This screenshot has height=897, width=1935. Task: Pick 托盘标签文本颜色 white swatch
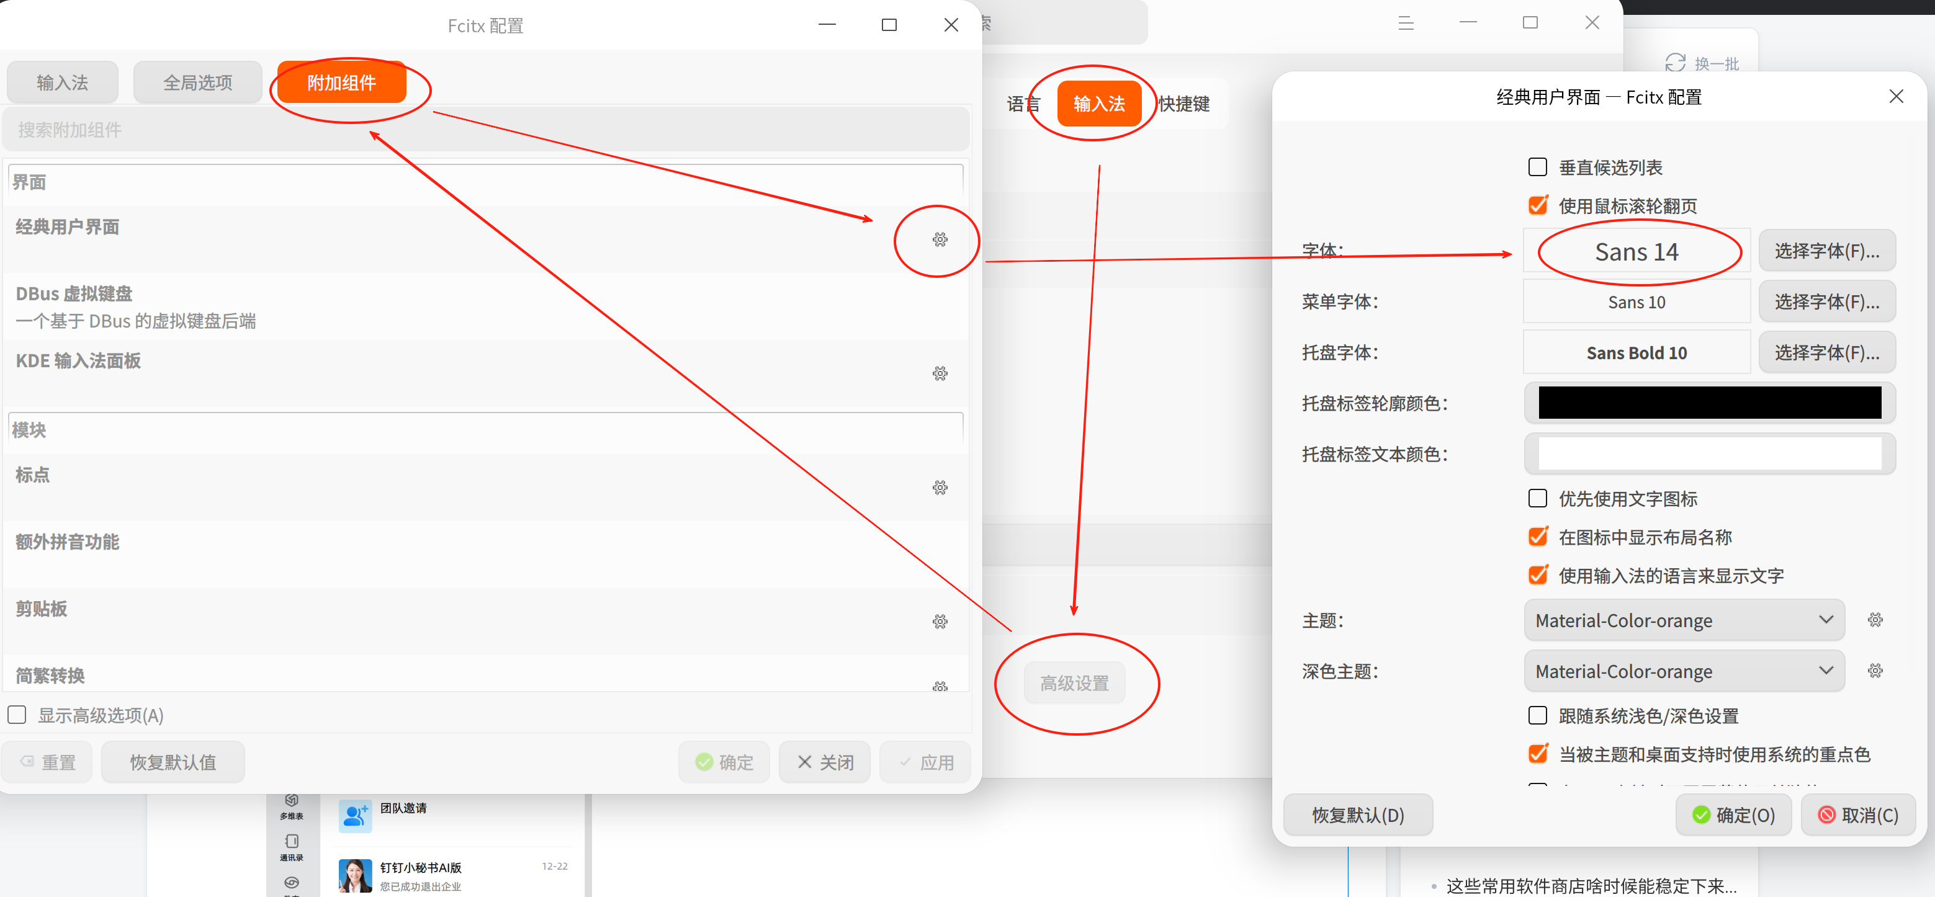tap(1710, 454)
